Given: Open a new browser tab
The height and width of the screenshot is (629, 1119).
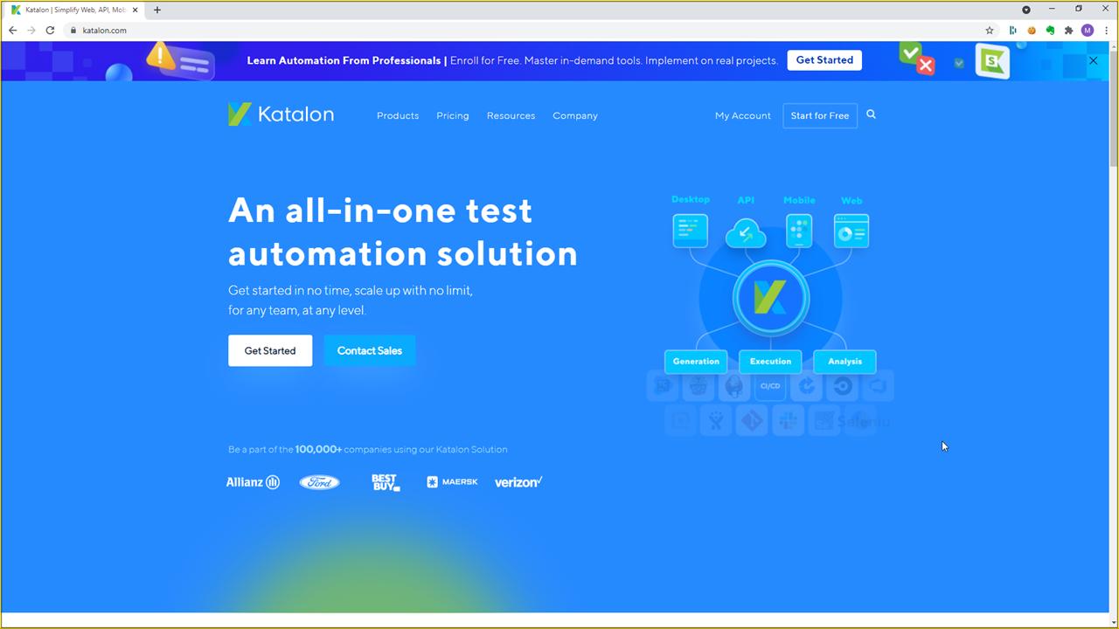Looking at the screenshot, I should pyautogui.click(x=157, y=10).
